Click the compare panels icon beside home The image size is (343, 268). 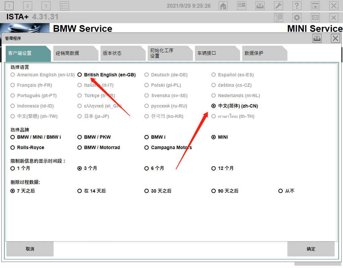click(242, 6)
